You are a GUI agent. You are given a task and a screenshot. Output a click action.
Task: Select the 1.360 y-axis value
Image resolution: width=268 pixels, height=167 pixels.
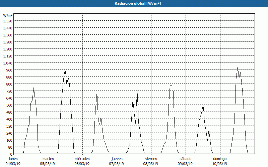(8, 35)
